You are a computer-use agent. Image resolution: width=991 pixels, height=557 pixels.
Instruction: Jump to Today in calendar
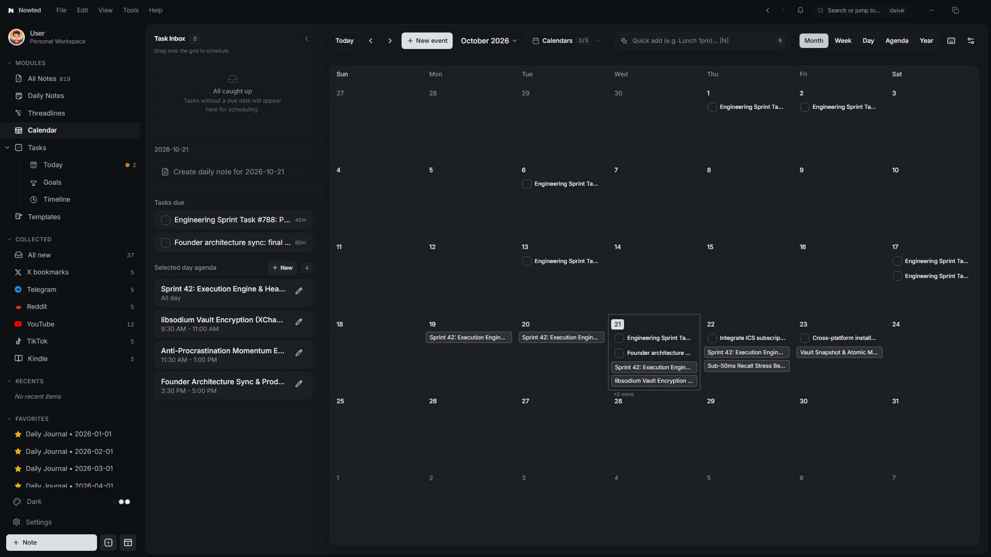(344, 41)
